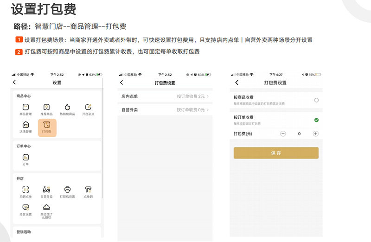The width and height of the screenshot is (371, 242).
Task: Open the 推荐商品 icon
Action: pos(46,107)
